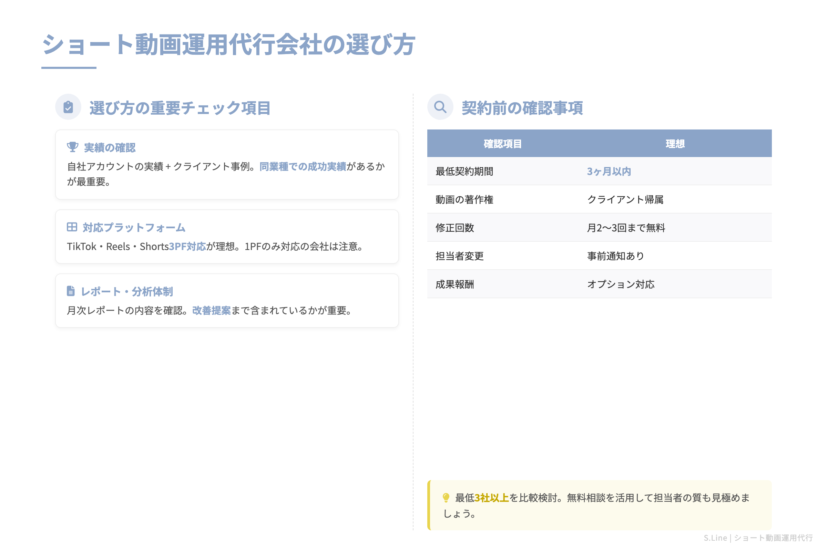Click the highlighted 3PF対応 link
The image size is (827, 551).
tap(187, 246)
